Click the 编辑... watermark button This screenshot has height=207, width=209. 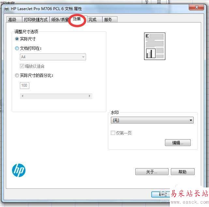click(178, 143)
